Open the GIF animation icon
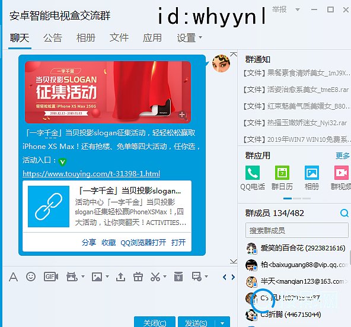The image size is (351, 327). (x=51, y=277)
